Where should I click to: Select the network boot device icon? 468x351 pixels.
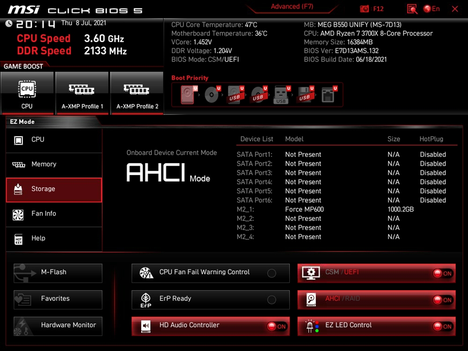[x=329, y=95]
